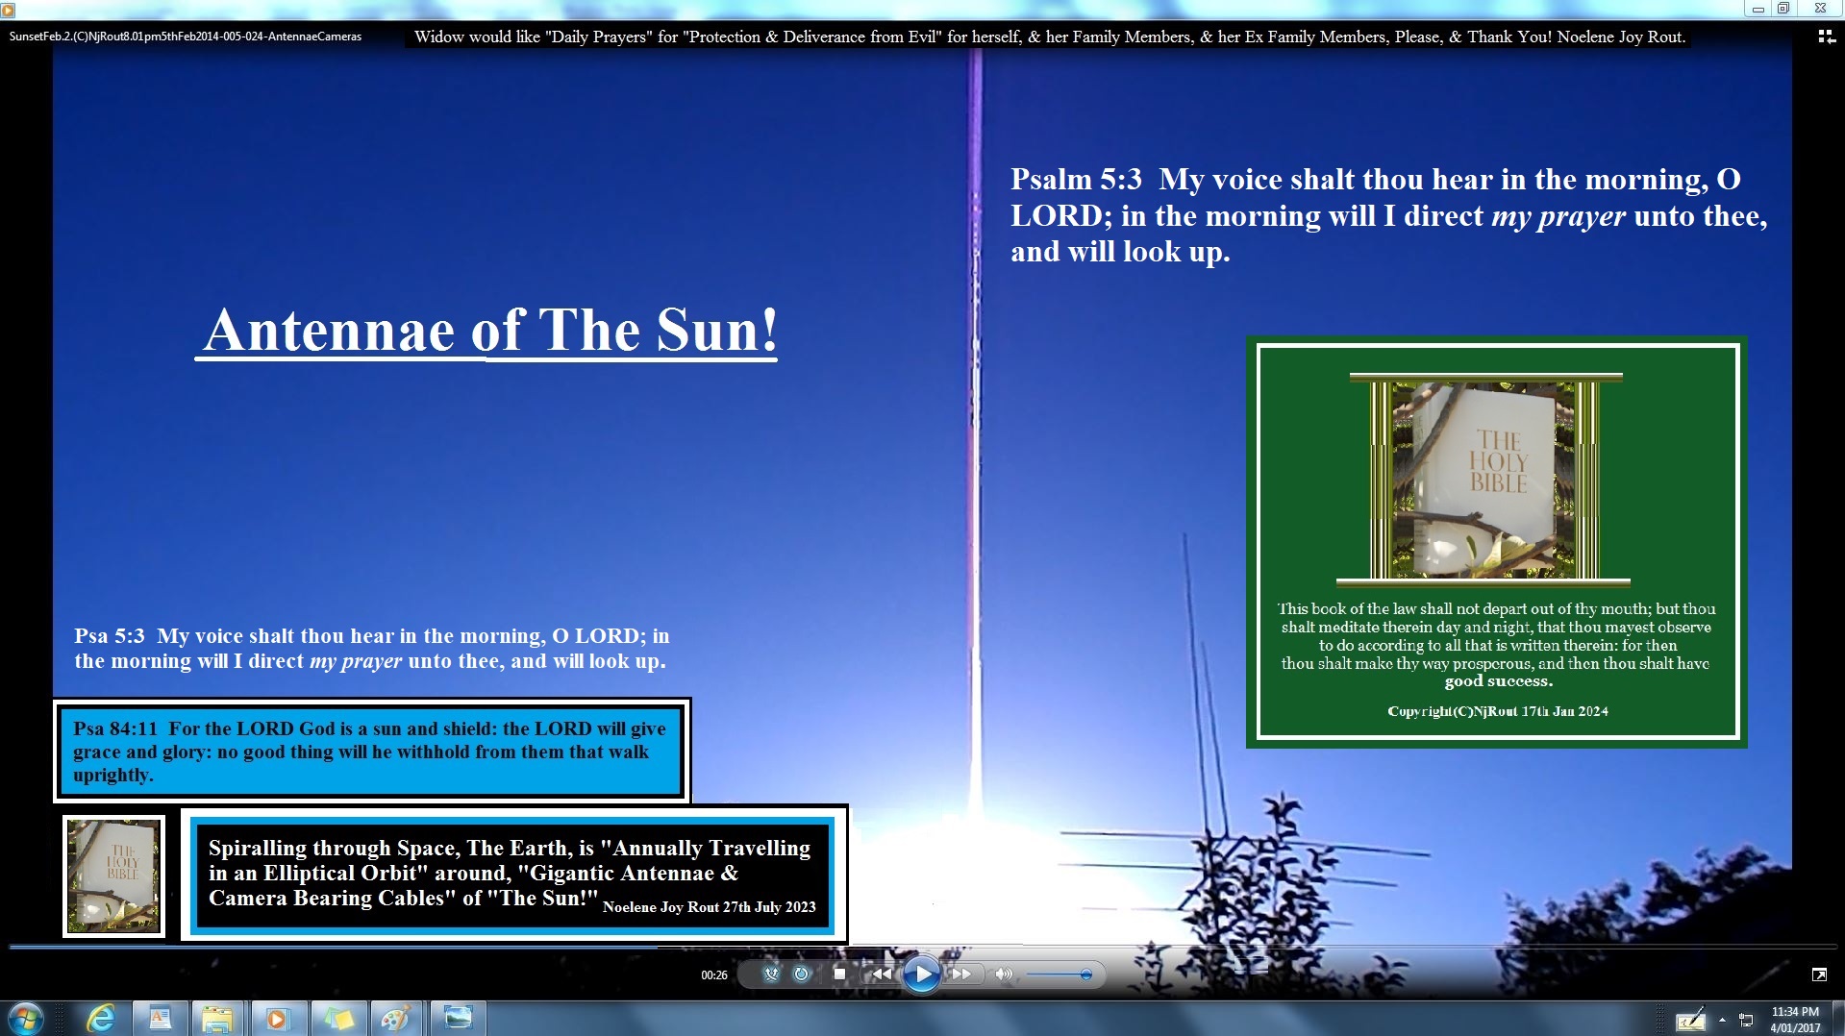Switch to Paint on the taskbar

(396, 1018)
